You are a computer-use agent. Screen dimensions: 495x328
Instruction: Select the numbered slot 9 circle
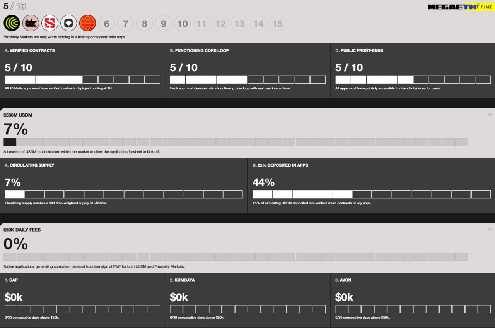(x=163, y=24)
